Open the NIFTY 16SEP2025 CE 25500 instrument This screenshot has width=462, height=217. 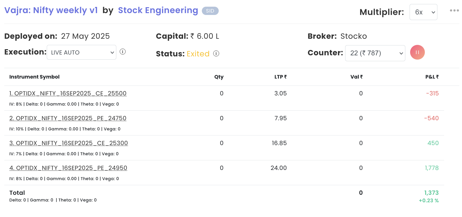68,94
